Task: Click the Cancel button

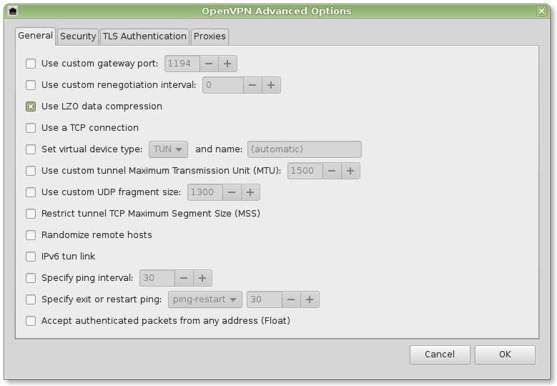Action: click(440, 355)
